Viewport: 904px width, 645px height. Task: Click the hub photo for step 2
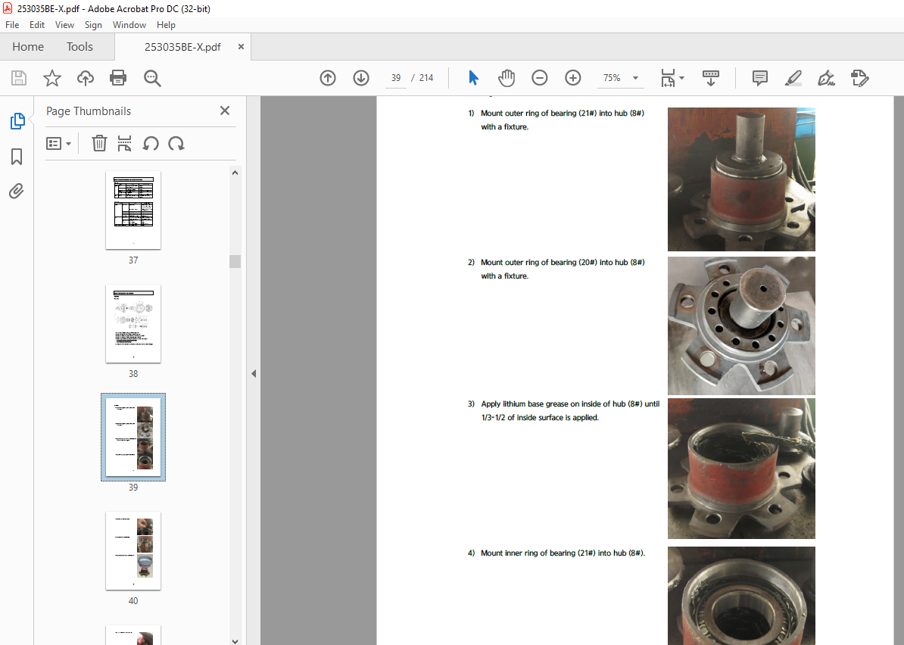click(x=741, y=326)
